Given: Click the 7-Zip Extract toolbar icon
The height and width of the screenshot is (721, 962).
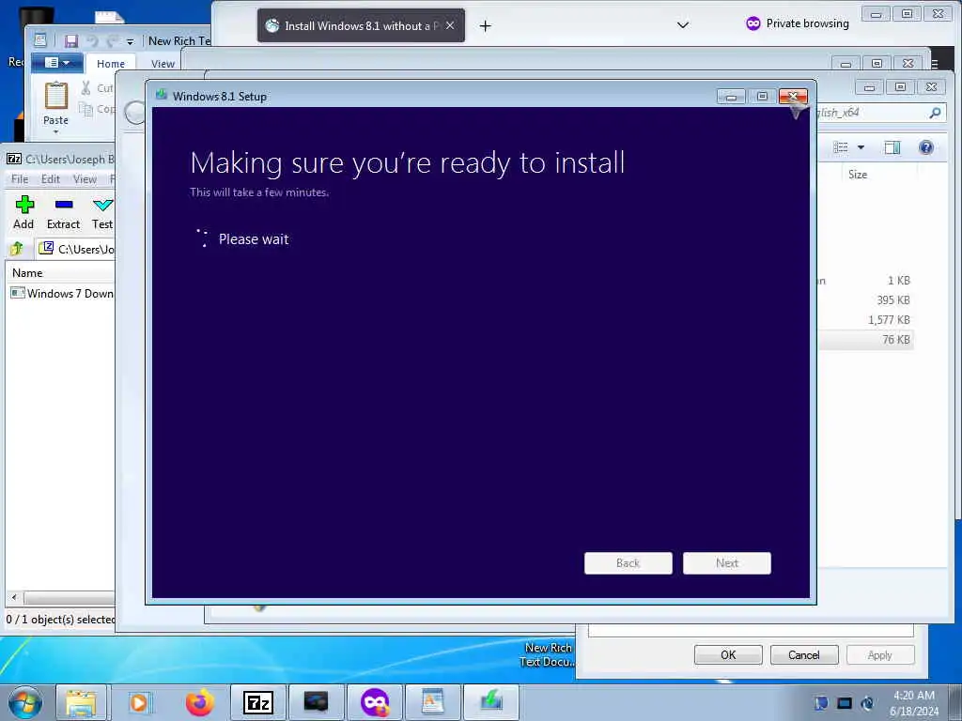Looking at the screenshot, I should click(64, 205).
